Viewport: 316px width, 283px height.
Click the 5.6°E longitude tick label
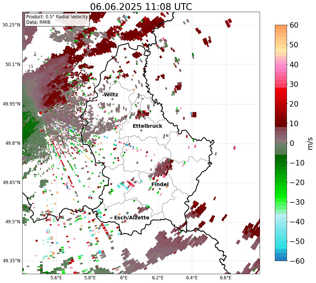tap(56, 278)
